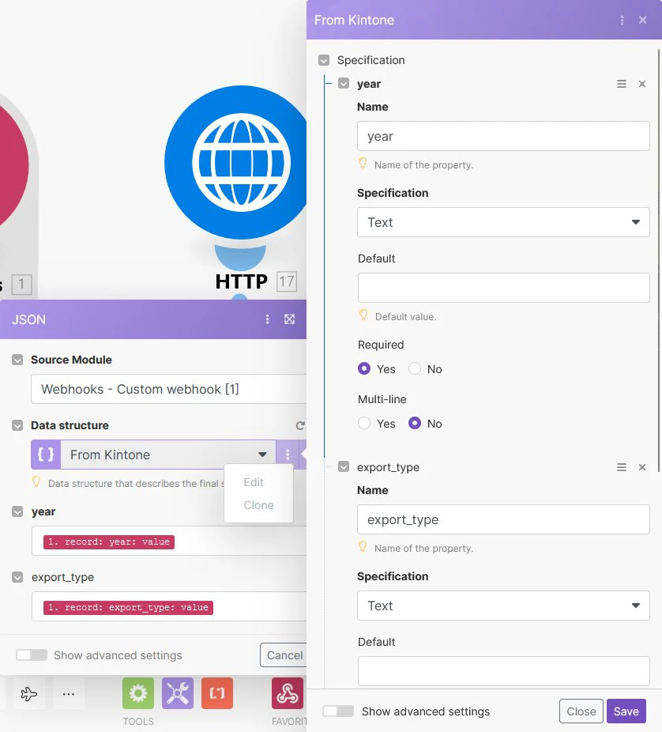Viewport: 662px width, 732px height.
Task: Set Multi-line to No for year
Action: [415, 424]
